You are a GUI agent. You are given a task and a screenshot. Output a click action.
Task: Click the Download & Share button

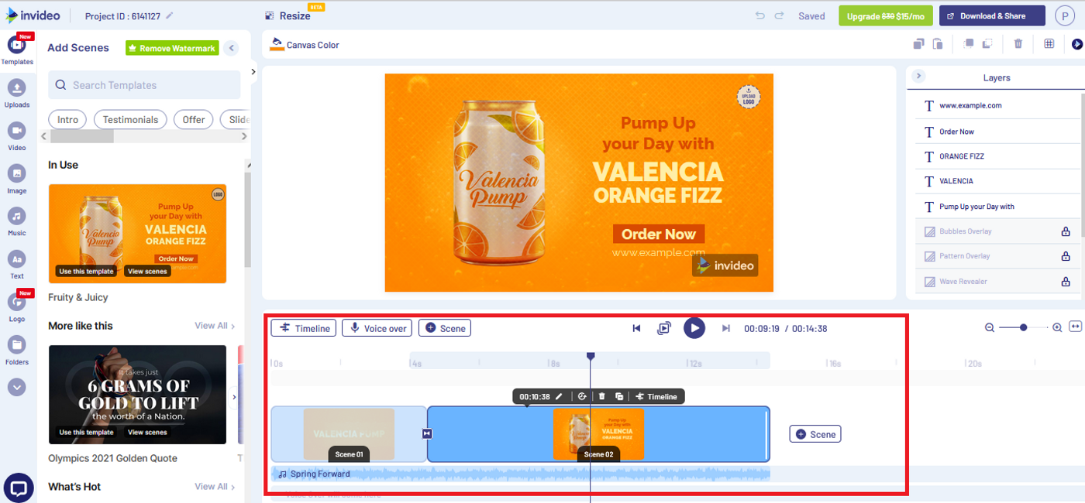992,15
